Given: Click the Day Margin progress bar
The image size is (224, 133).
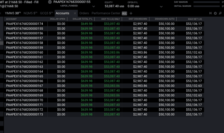Looking at the screenshot, I should (206, 2).
